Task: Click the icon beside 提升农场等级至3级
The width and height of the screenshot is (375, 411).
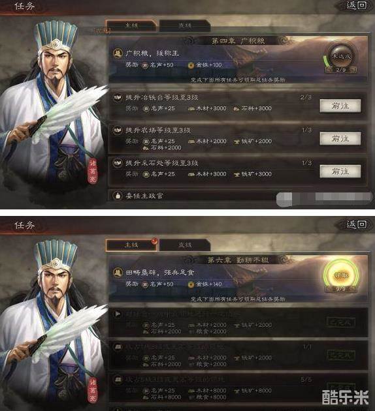Action: tap(118, 130)
